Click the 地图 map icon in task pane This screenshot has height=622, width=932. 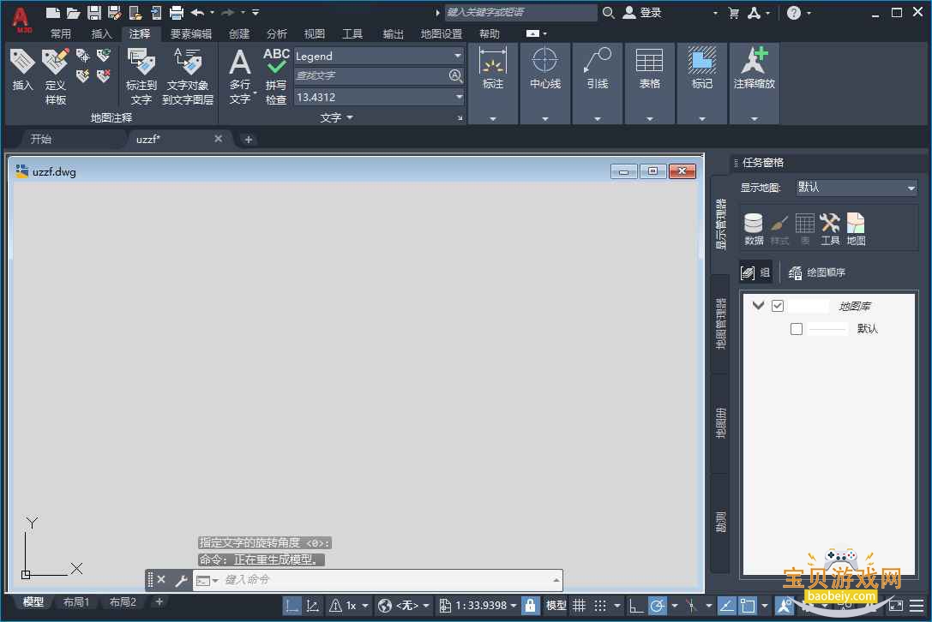856,230
